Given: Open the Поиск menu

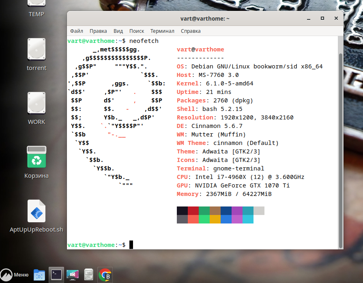Looking at the screenshot, I should (x=137, y=31).
